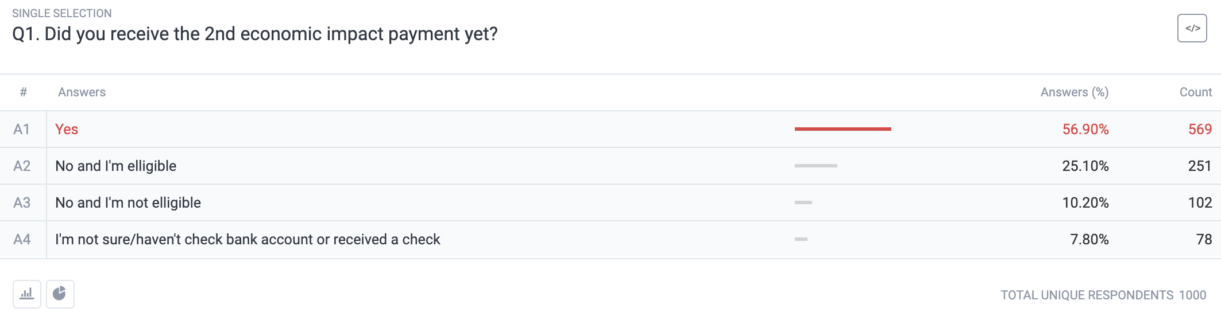Select the "No and I'm not elligible" row
Viewport: 1221px width, 312px height.
[x=610, y=202]
